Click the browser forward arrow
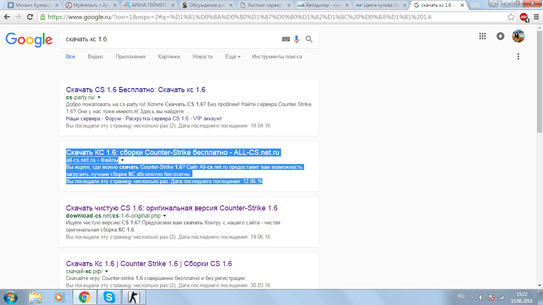 click(19, 17)
